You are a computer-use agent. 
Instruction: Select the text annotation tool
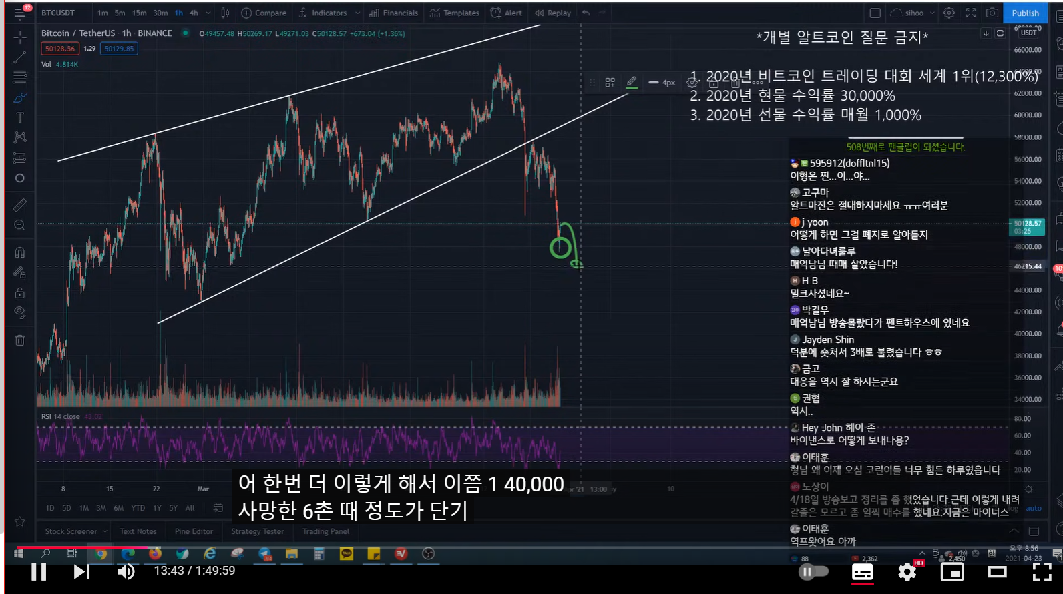click(x=20, y=117)
